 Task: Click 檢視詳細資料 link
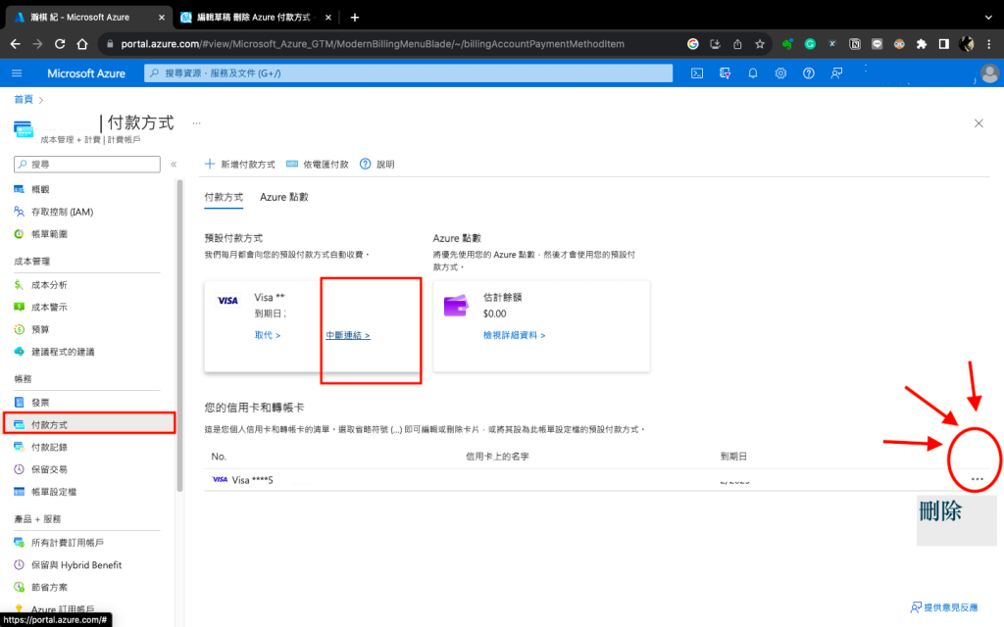coord(514,335)
